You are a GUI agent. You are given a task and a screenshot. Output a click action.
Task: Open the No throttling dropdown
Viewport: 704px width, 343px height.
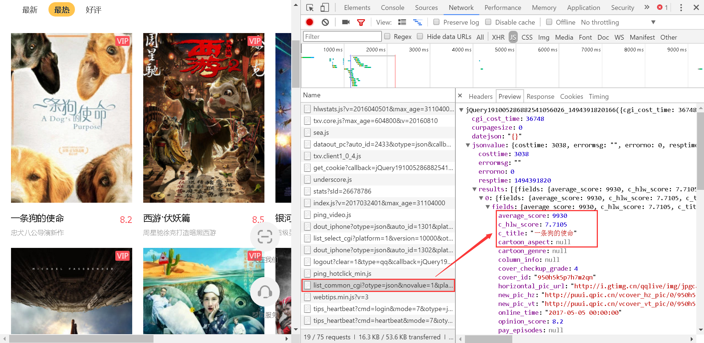(618, 22)
